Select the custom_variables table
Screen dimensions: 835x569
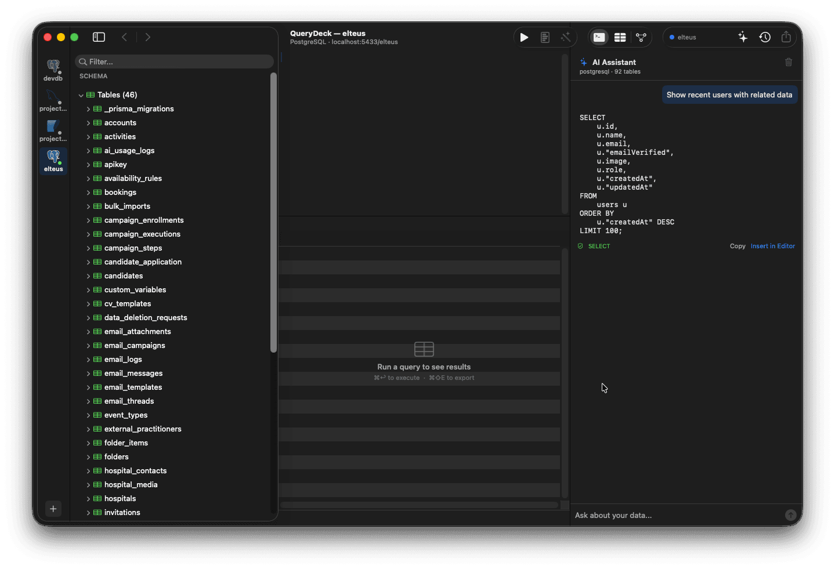coord(135,290)
